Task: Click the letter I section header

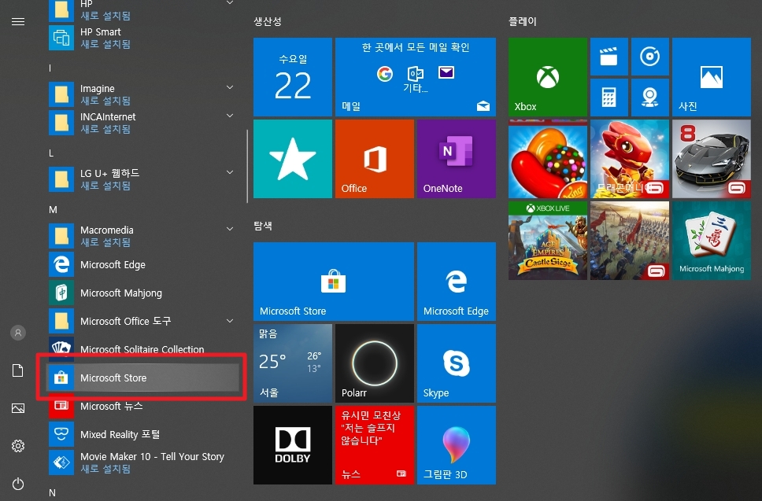Action: 50,68
